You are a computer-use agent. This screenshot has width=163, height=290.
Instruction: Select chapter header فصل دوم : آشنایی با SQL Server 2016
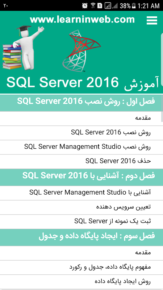(x=81, y=177)
